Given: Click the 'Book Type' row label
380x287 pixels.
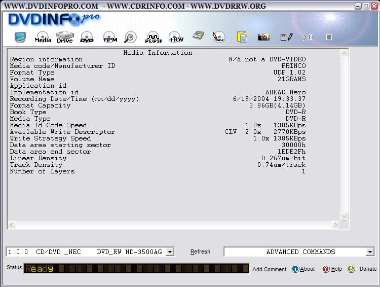Looking at the screenshot, I should pos(28,112).
